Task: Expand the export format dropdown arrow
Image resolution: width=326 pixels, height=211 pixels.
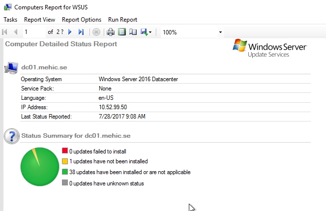Action: tap(150, 32)
